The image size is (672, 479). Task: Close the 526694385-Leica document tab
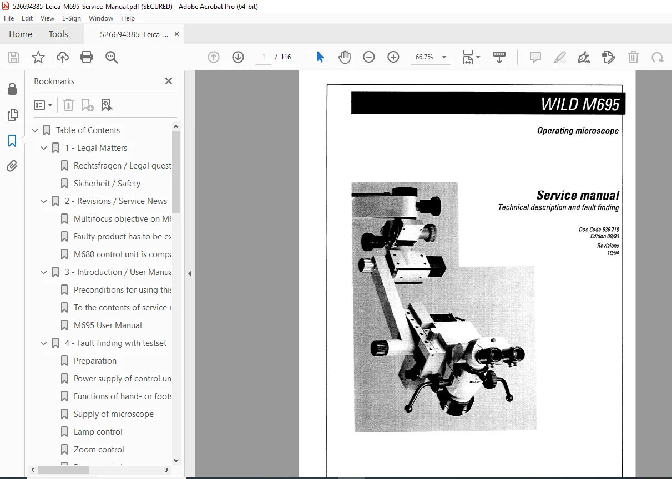[177, 34]
